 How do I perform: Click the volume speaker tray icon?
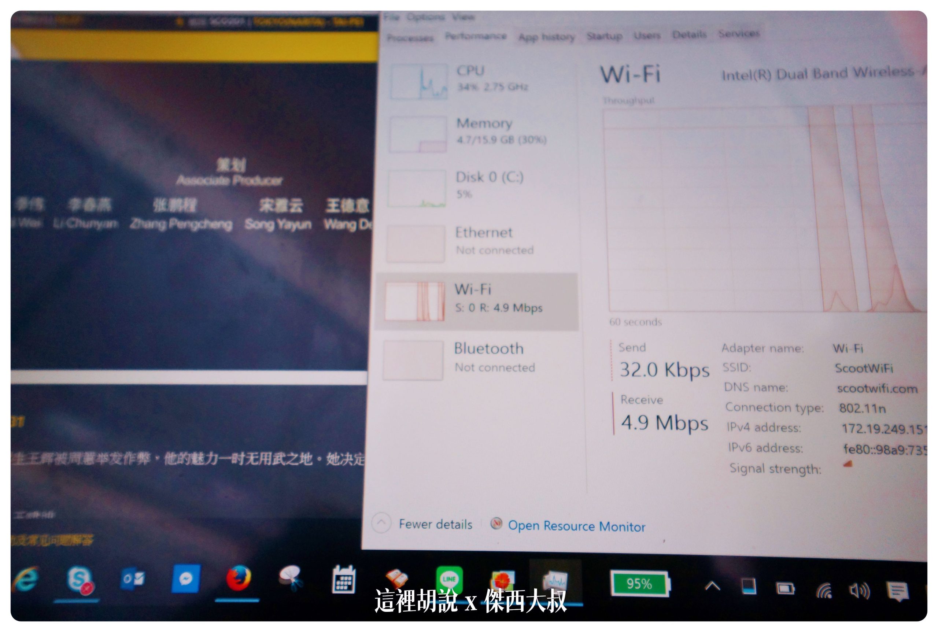pyautogui.click(x=860, y=591)
